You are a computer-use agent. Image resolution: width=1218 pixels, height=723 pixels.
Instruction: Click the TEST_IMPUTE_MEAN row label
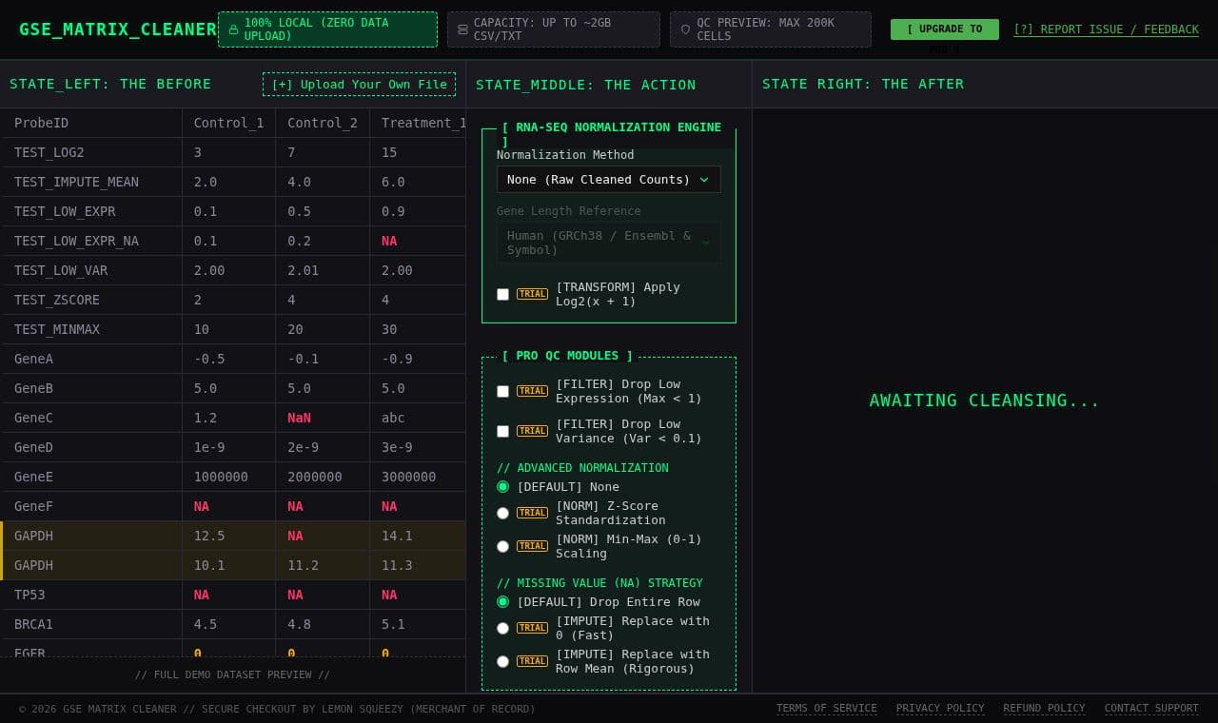click(x=76, y=182)
